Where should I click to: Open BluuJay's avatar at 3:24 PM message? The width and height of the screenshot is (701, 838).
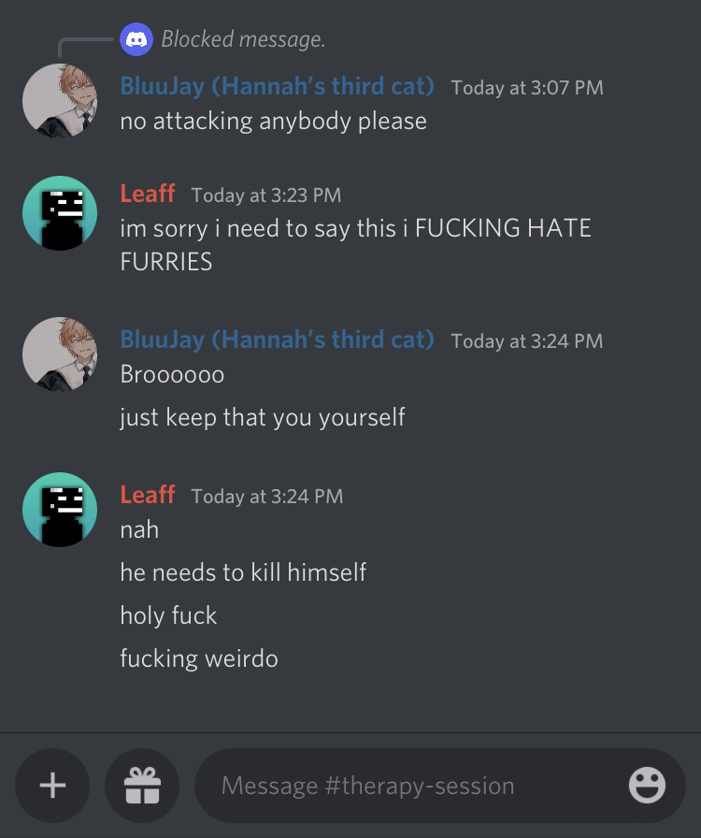60,354
